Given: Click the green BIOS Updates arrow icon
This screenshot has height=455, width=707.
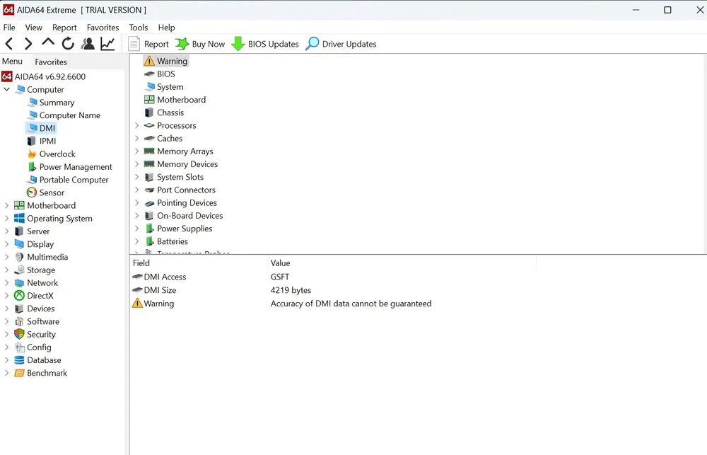Looking at the screenshot, I should (238, 44).
